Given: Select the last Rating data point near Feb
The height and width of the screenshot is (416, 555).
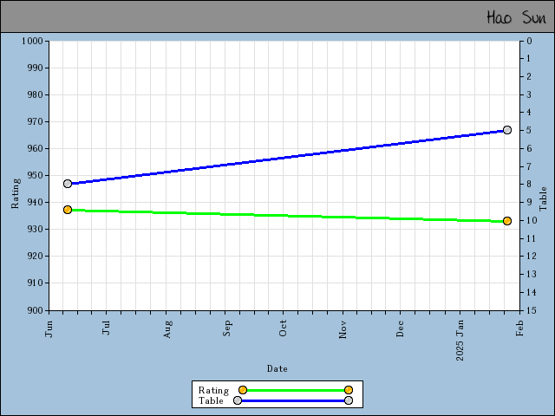Looking at the screenshot, I should [x=507, y=221].
